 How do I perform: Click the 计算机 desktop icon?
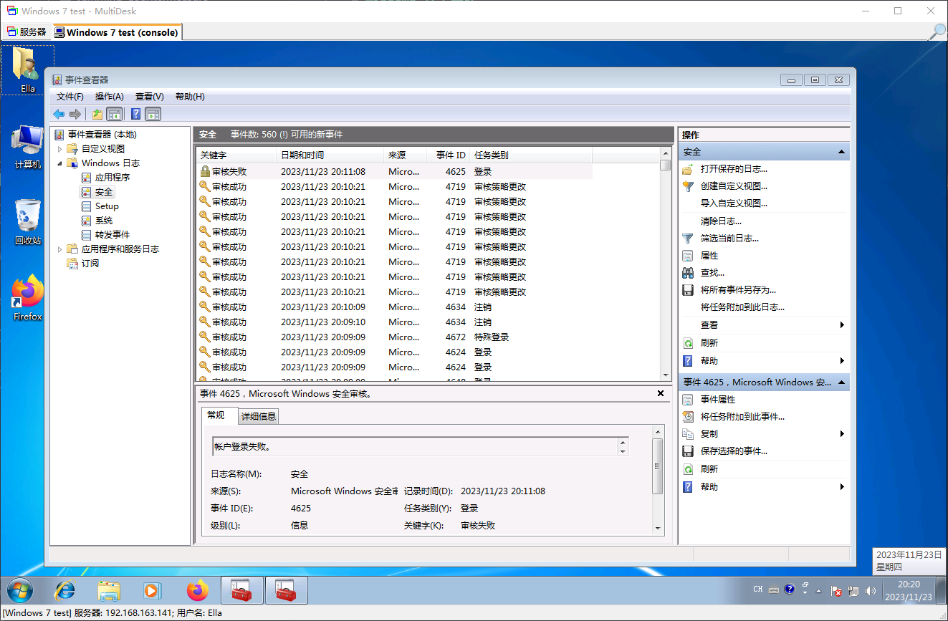click(28, 147)
